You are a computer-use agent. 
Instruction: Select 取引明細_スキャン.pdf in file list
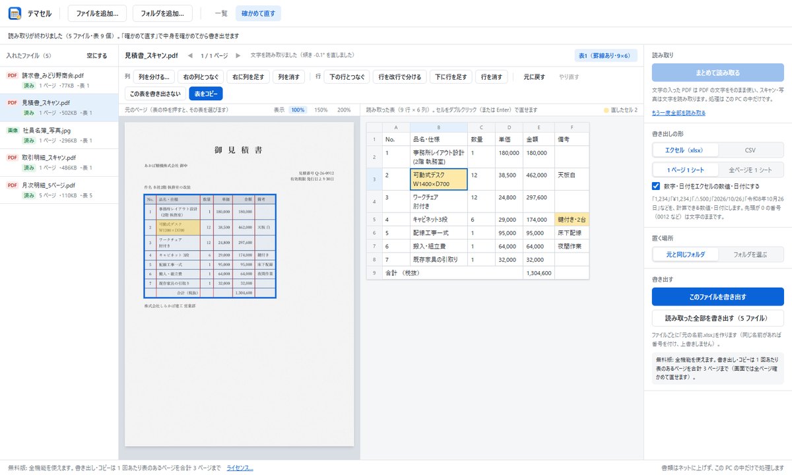tap(59, 162)
